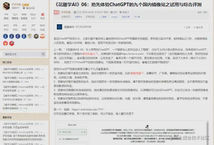214x145 pixels.
Task: Open the 云计算 article tag
Action: point(137,17)
